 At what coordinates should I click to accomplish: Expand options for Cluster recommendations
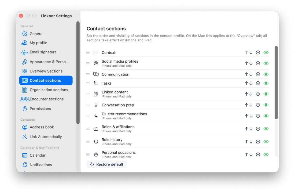pyautogui.click(x=258, y=116)
